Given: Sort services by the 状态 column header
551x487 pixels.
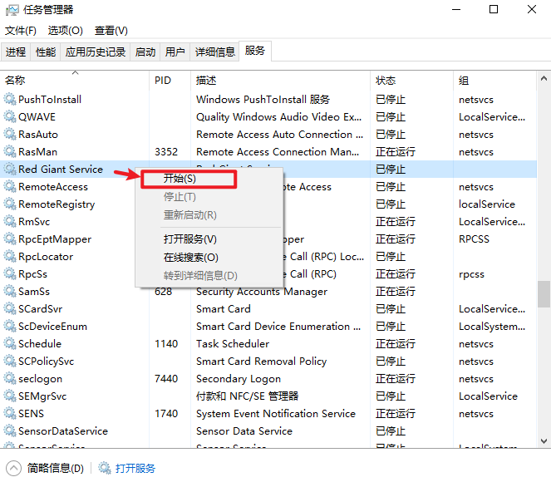Looking at the screenshot, I should click(386, 81).
